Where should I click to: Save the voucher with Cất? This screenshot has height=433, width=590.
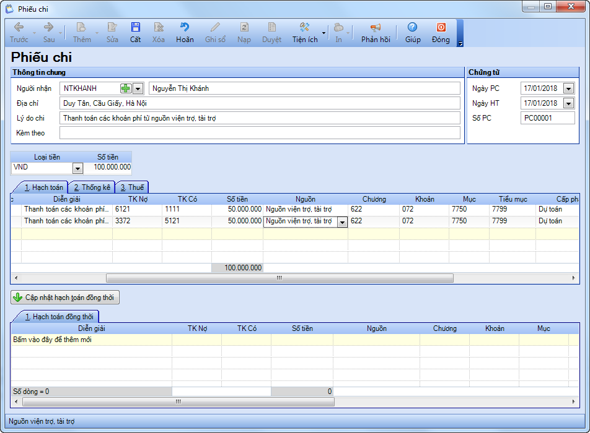pos(136,33)
